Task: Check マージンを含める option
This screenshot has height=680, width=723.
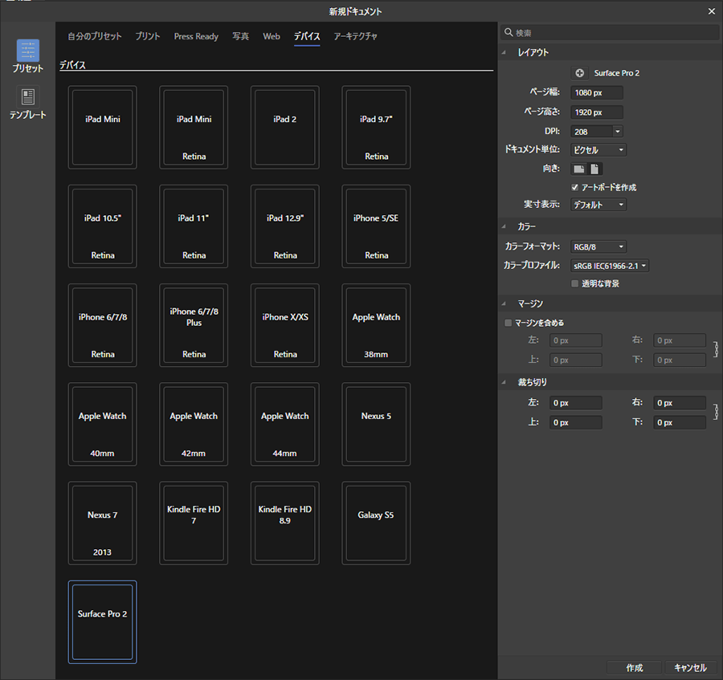Action: (508, 323)
